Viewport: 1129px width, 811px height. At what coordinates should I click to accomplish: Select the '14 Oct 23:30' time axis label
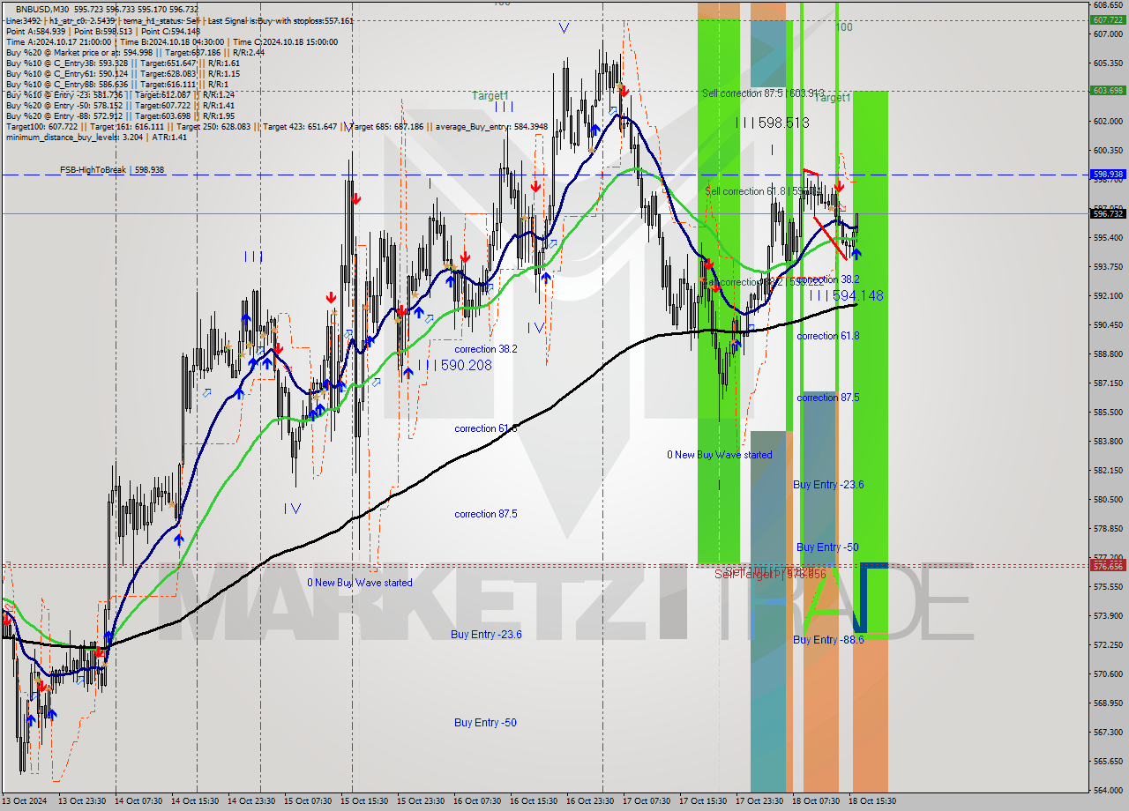tap(252, 801)
